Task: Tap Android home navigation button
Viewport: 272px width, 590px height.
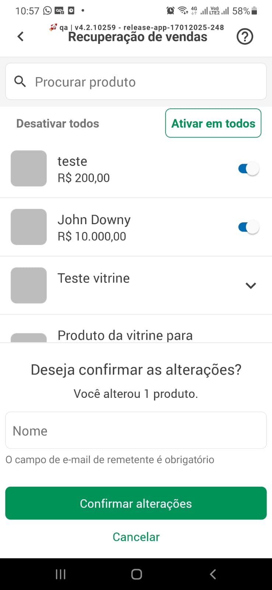Action: coord(136,574)
